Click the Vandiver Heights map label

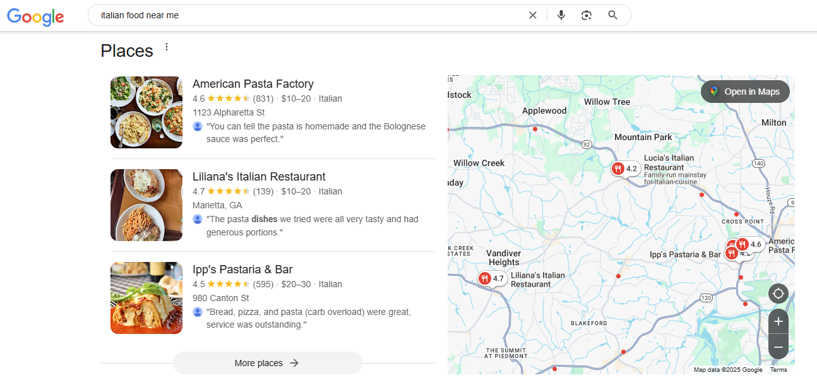(504, 258)
